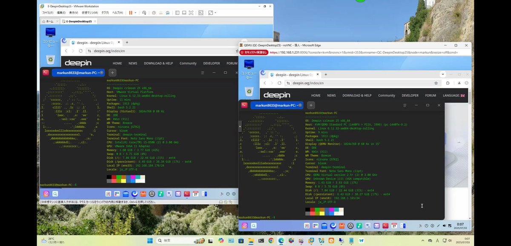Click the deepin.org address bar in VMware guest browser
511x246 pixels.
(x=162, y=51)
